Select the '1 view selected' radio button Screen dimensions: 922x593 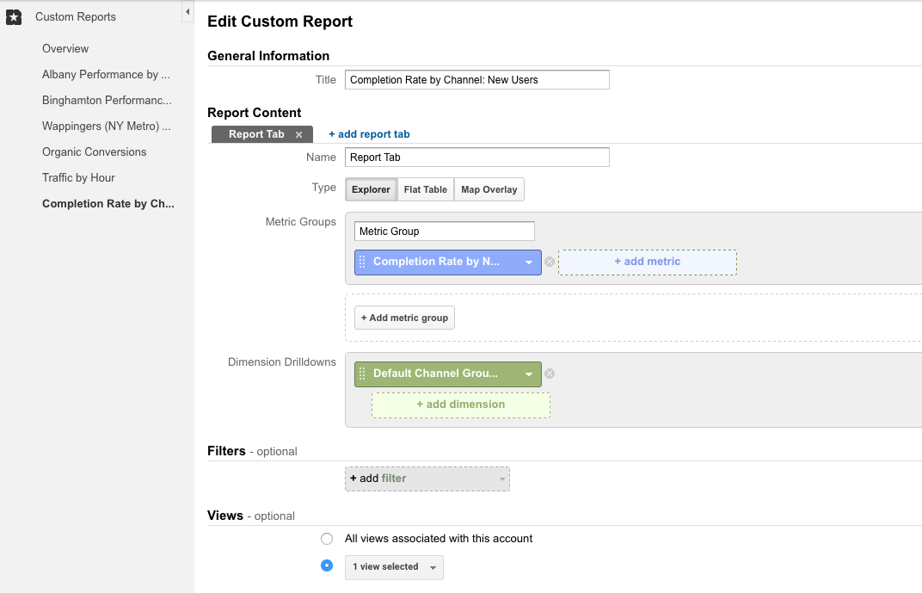point(327,566)
